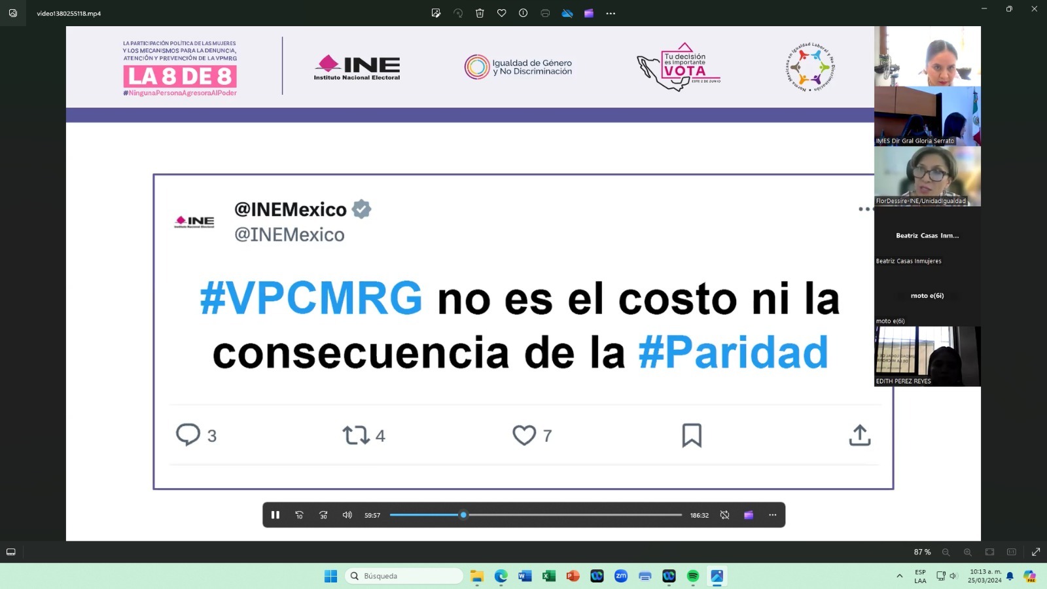Delete this video with the trash icon
Viewport: 1047px width, 589px height.
coord(480,13)
